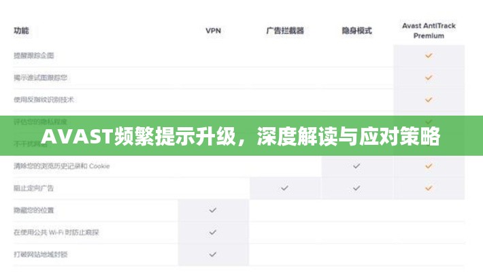Select the 在使用公共 Wi-Fi 时防止窥探 label
483x272 pixels.
tap(56, 233)
